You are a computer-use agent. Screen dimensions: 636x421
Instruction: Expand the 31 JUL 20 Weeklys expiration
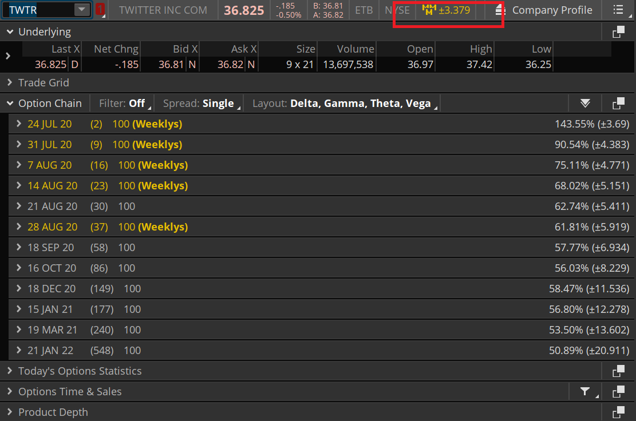click(19, 144)
